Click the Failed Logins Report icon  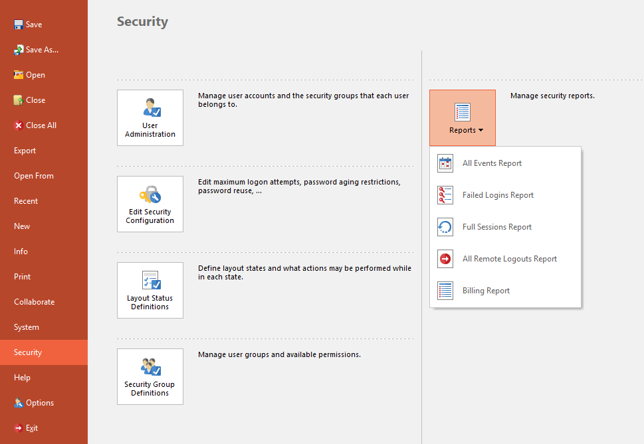pos(445,195)
